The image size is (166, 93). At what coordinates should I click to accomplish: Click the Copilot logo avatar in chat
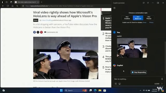coord(114,65)
